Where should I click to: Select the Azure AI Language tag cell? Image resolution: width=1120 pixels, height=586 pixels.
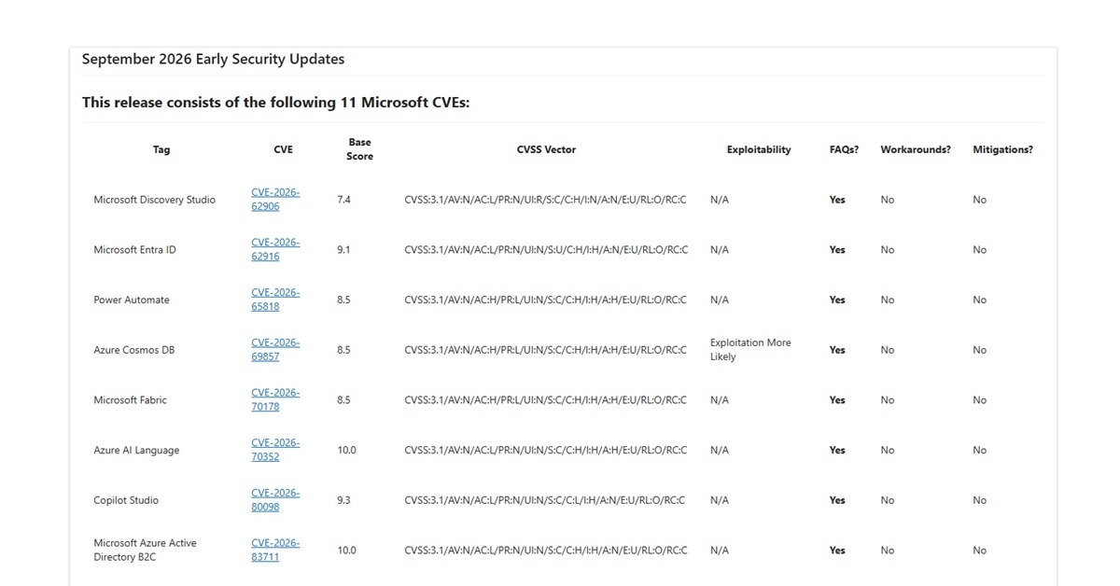136,450
